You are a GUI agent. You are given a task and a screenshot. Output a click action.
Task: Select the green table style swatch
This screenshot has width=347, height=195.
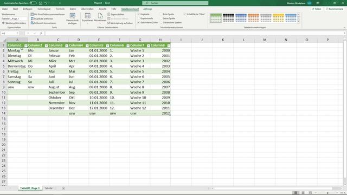[x=216, y=18]
